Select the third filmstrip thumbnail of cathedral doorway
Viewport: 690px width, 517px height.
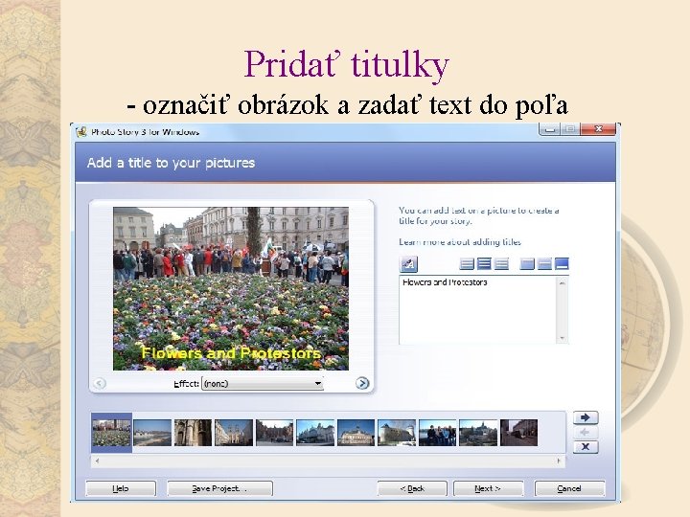point(193,433)
